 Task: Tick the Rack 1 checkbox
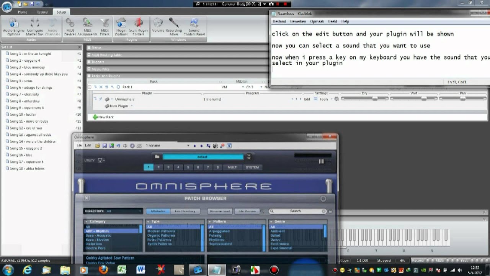(x=90, y=87)
